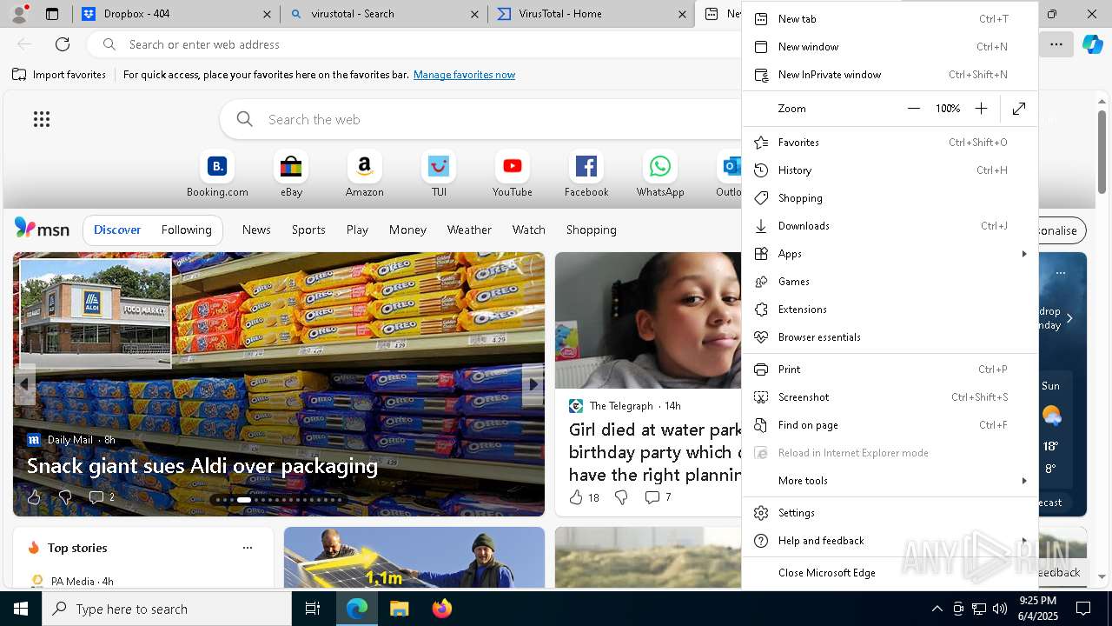Select the Following feed tab
1112x626 pixels.
[186, 230]
